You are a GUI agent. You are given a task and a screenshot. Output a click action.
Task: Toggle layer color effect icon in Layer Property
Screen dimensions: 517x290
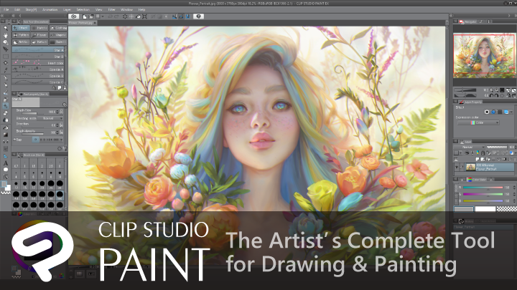pyautogui.click(x=506, y=112)
